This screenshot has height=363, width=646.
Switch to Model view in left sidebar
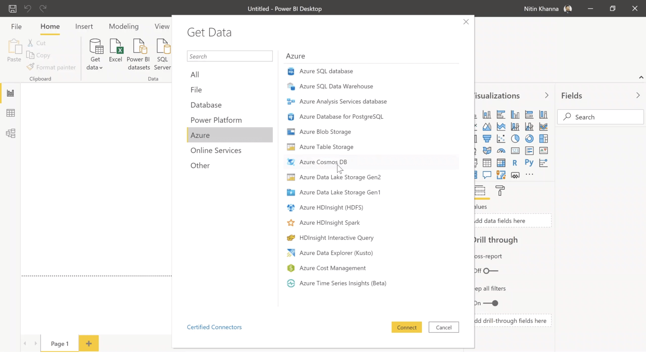(10, 133)
